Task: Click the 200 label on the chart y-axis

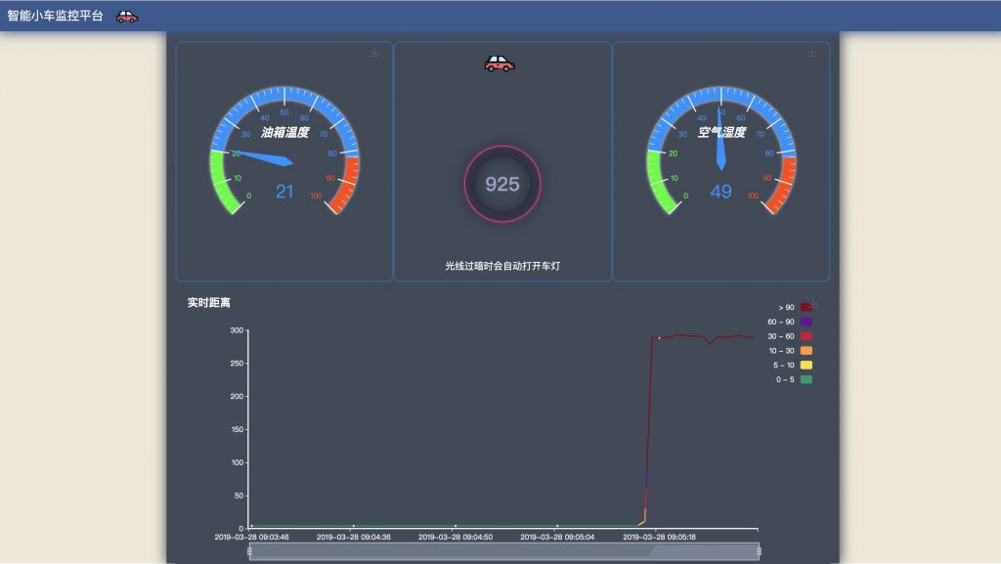Action: [237, 396]
